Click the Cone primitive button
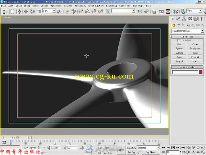This screenshot has width=206, height=155. pos(195,44)
